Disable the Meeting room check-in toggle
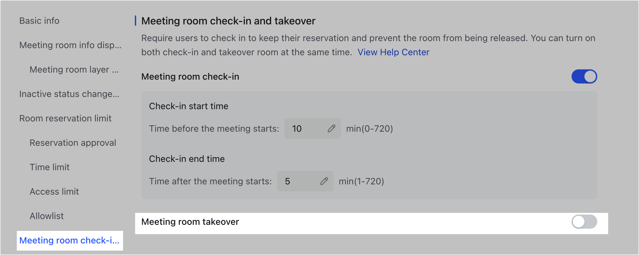The image size is (639, 255). [x=584, y=76]
